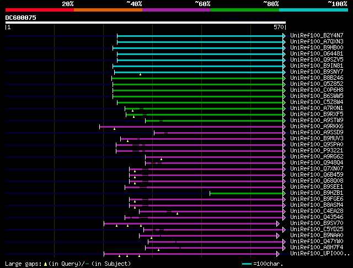Open hit UniRef100_B9IN81

click(x=317, y=66)
